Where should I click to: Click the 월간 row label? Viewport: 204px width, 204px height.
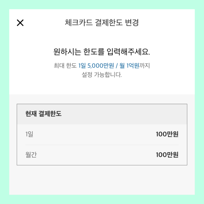coord(31,155)
